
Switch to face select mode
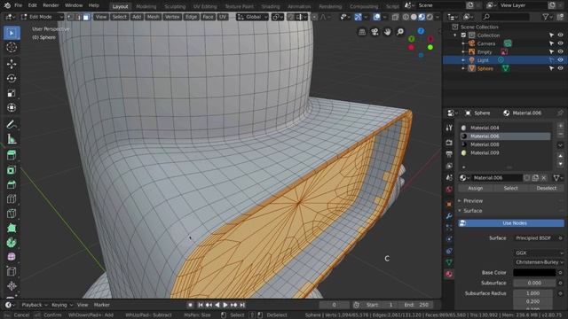coord(86,17)
